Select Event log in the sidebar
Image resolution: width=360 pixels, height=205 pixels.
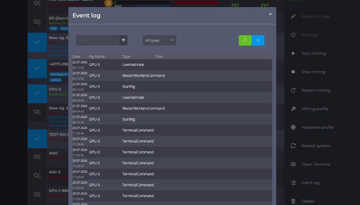pyautogui.click(x=310, y=183)
